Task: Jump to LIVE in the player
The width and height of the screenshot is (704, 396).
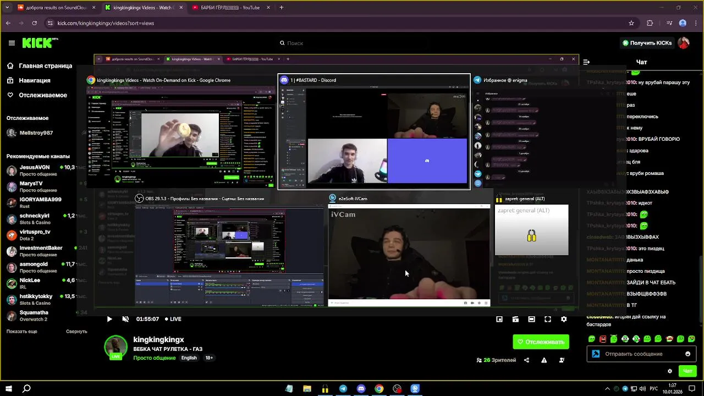Action: pyautogui.click(x=173, y=319)
